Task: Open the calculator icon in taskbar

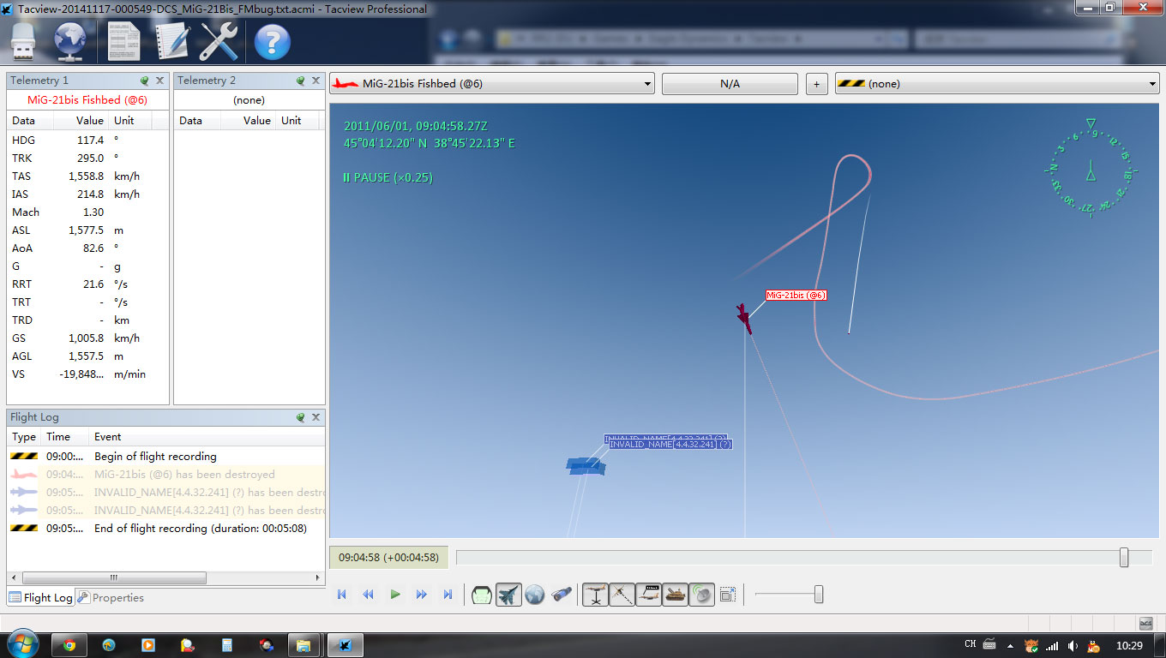Action: [x=227, y=645]
